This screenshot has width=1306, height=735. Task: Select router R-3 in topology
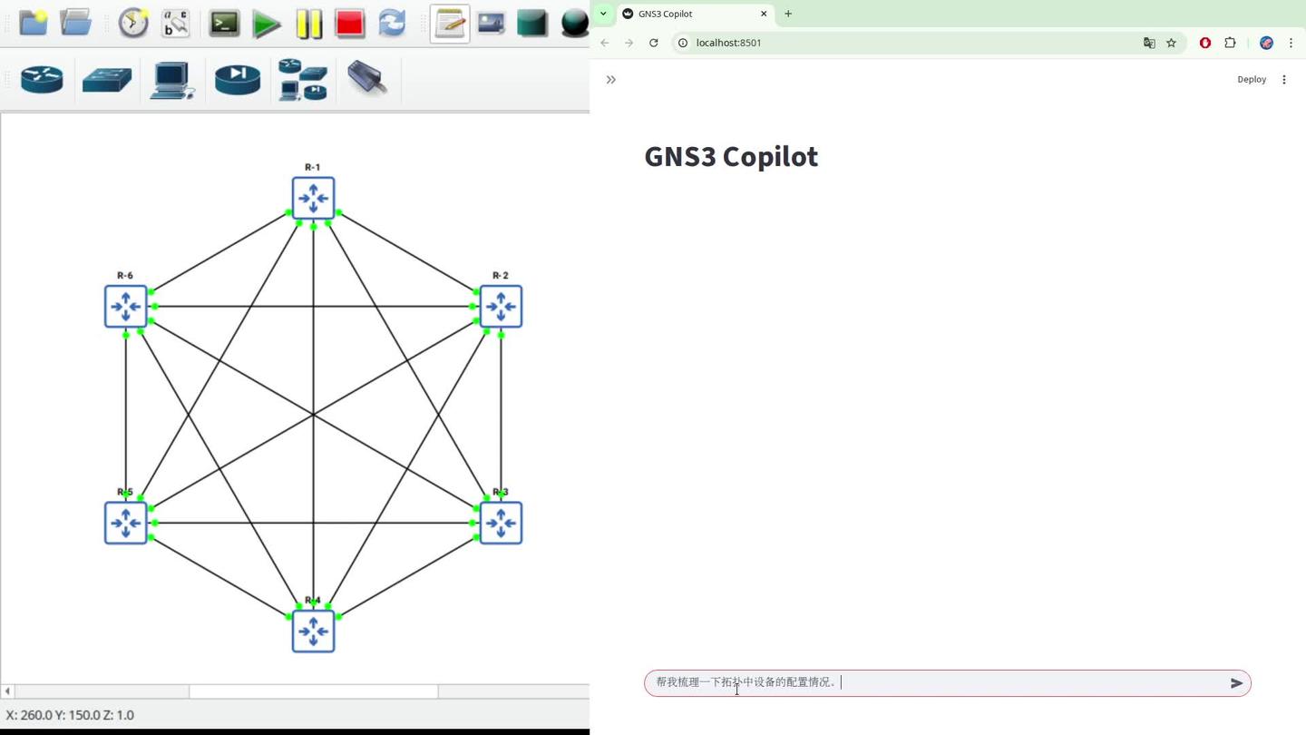pyautogui.click(x=501, y=523)
